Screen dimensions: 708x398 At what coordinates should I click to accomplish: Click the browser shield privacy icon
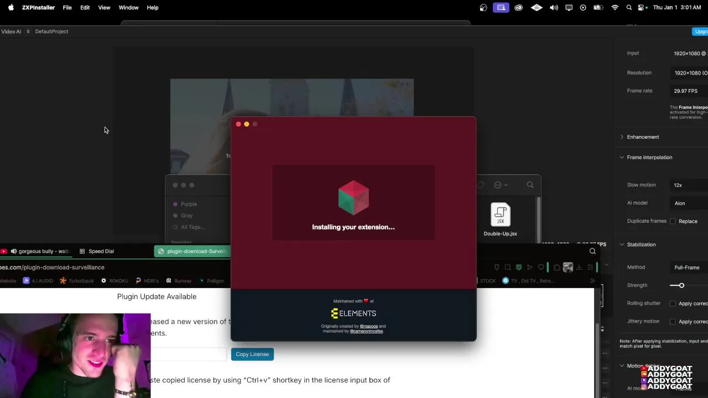[518, 268]
